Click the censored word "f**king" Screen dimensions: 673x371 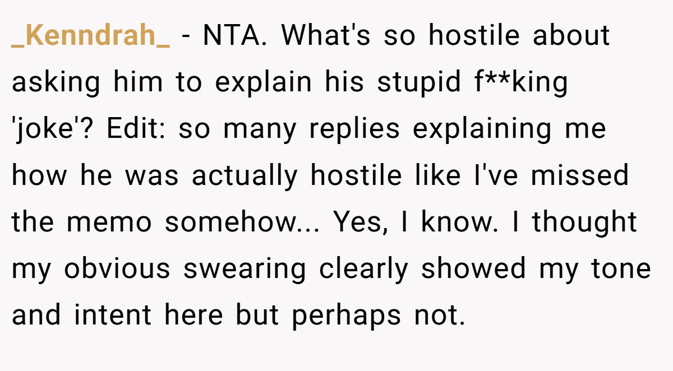(x=517, y=83)
